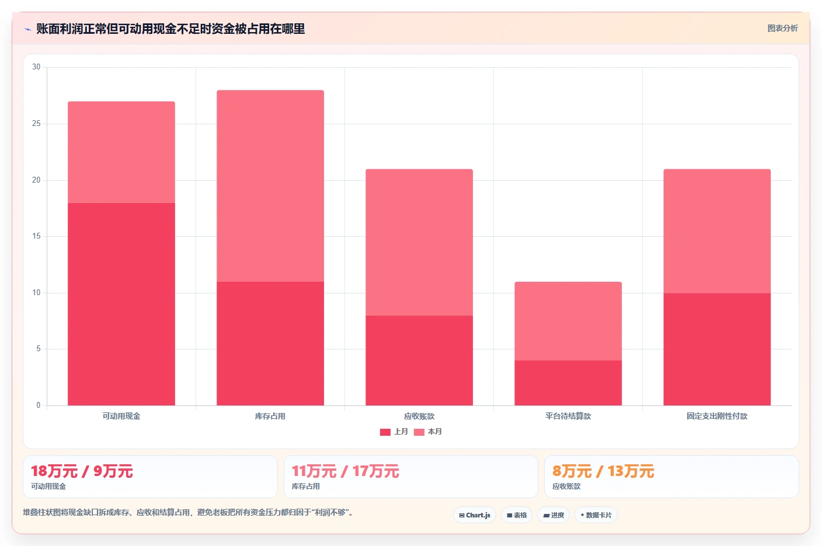Click the 库存占用 x-axis label

(x=270, y=416)
